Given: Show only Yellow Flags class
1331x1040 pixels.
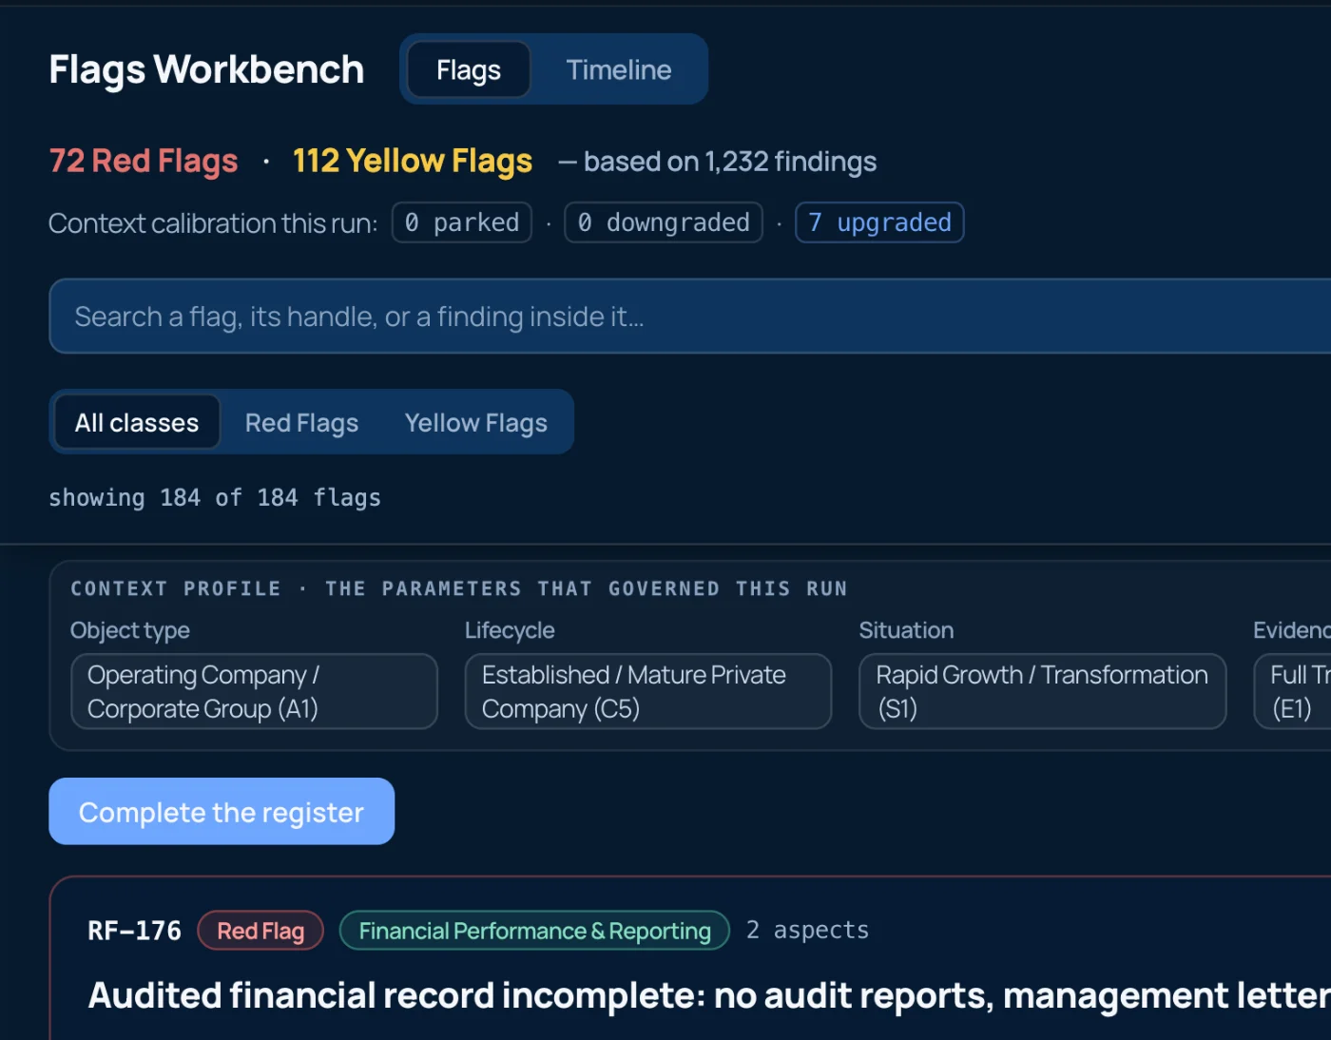Looking at the screenshot, I should point(475,422).
